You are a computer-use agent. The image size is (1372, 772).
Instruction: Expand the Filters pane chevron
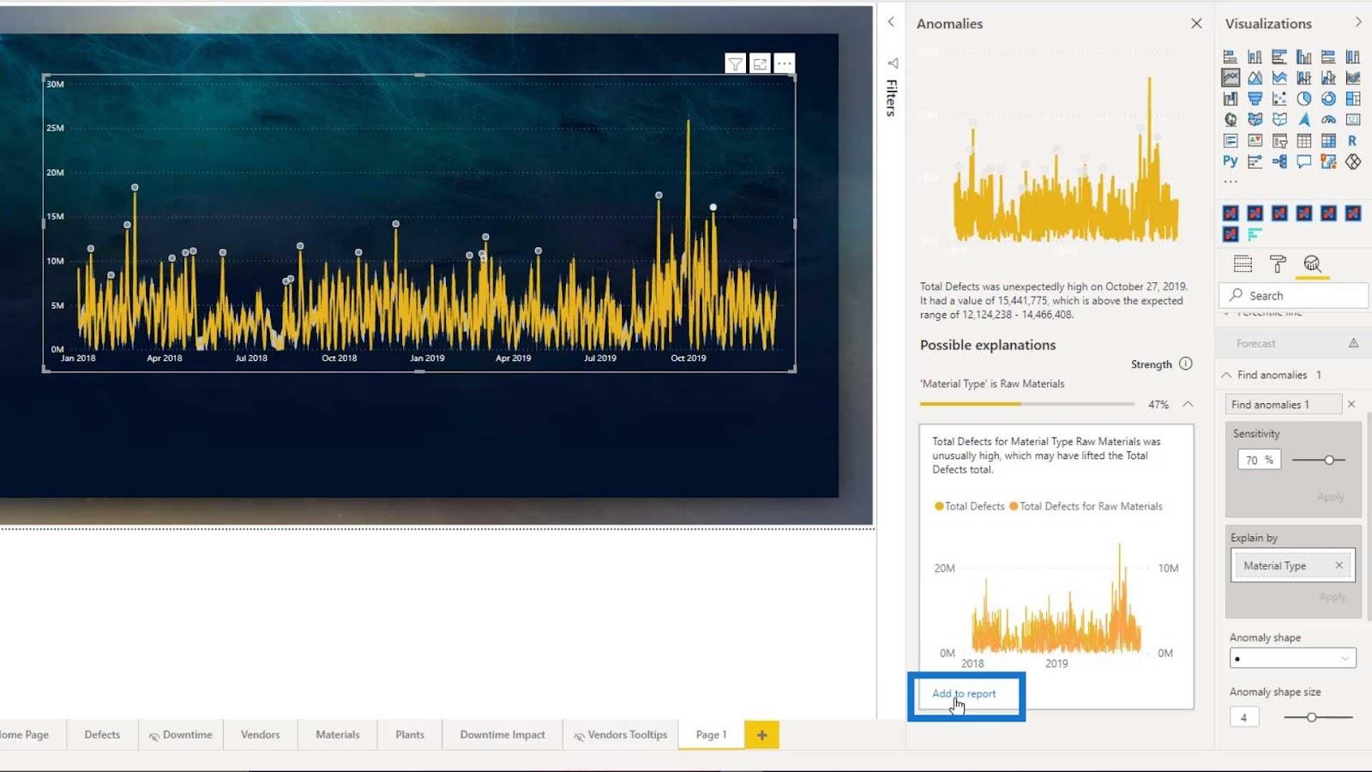pyautogui.click(x=891, y=22)
